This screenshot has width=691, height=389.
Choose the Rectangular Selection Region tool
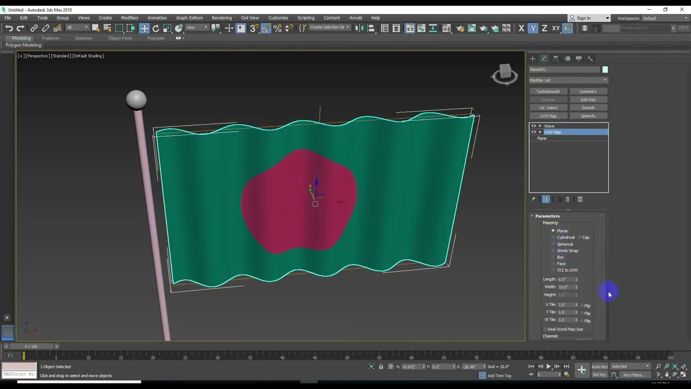coord(119,28)
